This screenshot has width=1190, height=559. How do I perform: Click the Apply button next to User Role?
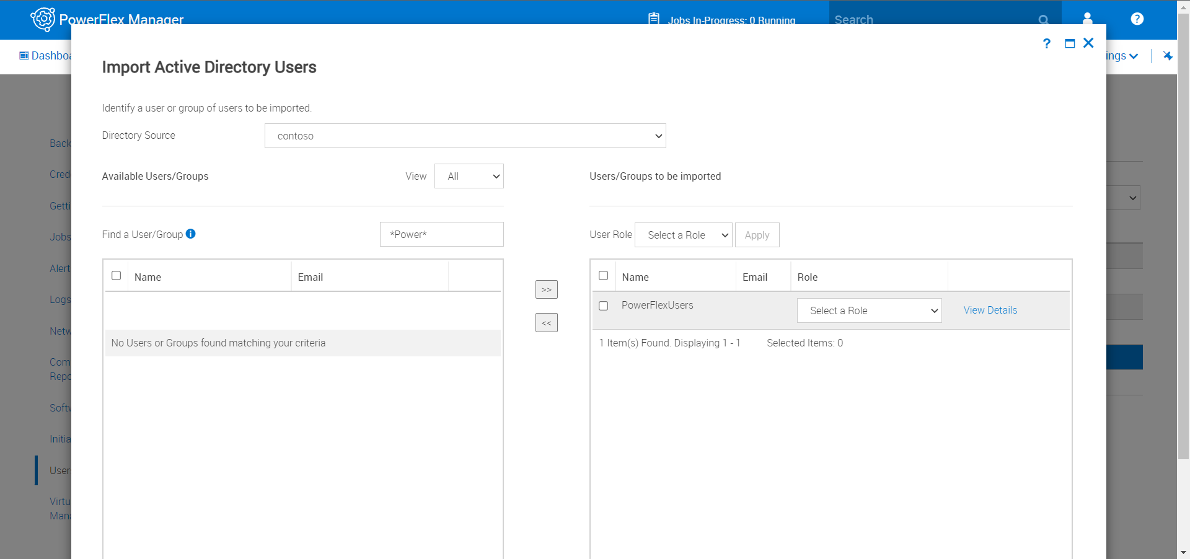click(x=757, y=235)
